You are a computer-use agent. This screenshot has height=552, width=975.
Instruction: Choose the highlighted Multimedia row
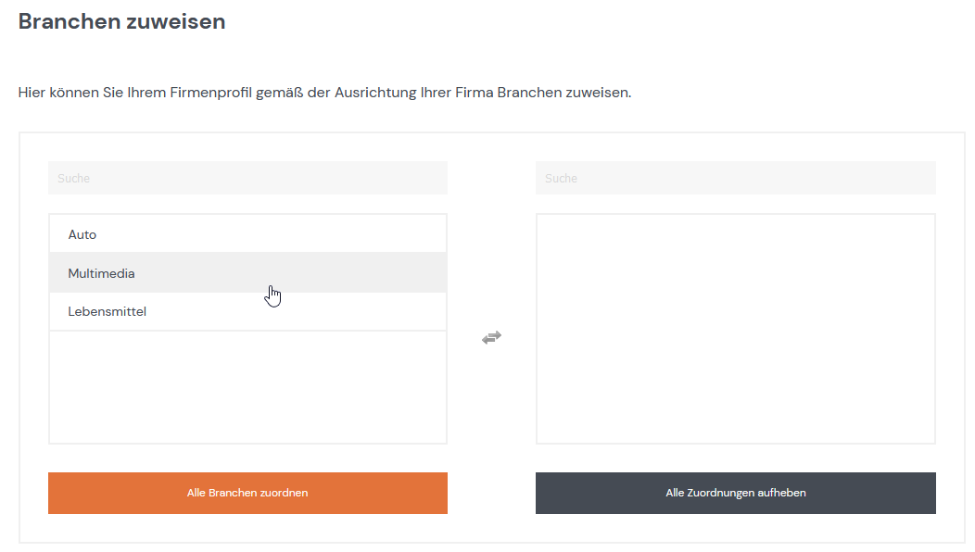pyautogui.click(x=247, y=273)
